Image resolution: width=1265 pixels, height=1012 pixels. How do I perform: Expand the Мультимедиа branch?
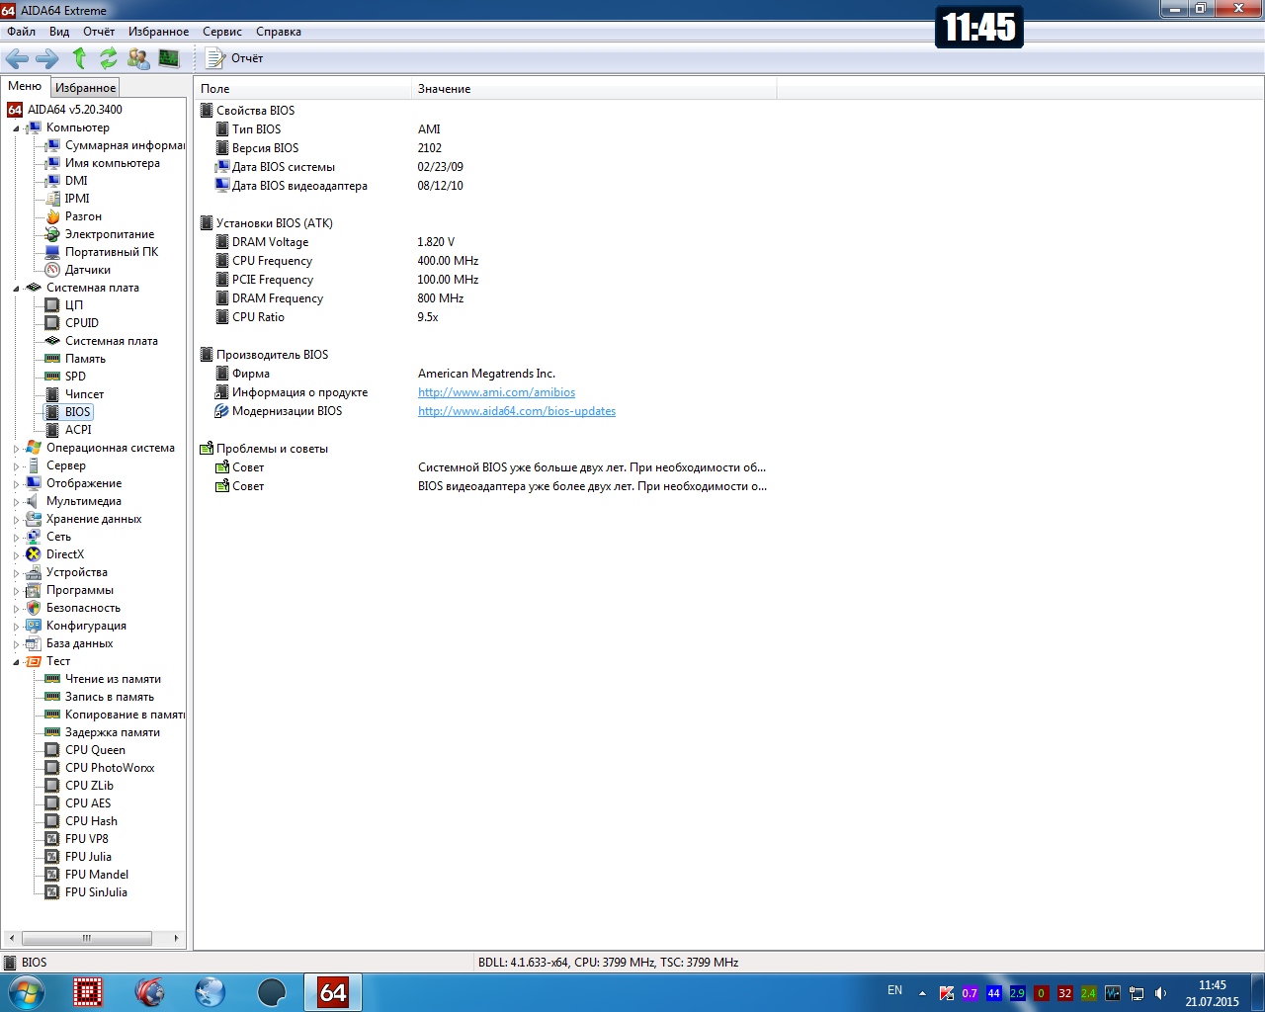coord(16,502)
